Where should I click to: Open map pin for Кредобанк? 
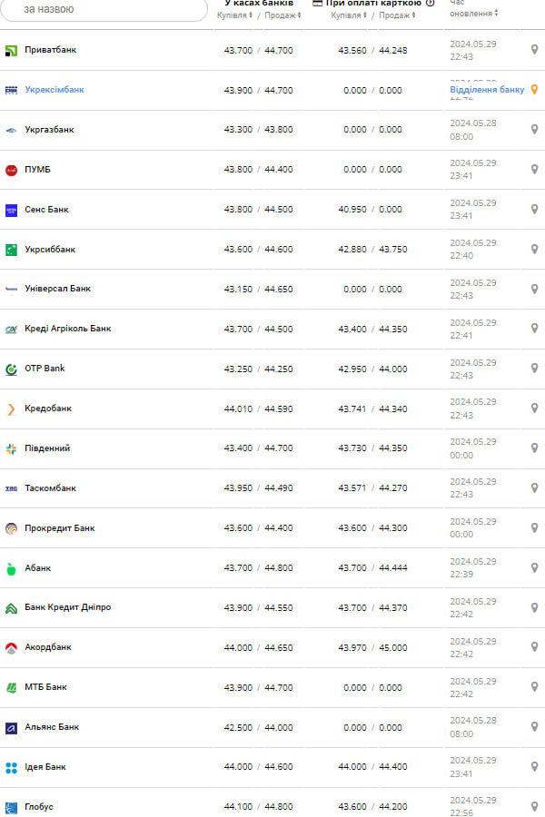click(534, 408)
